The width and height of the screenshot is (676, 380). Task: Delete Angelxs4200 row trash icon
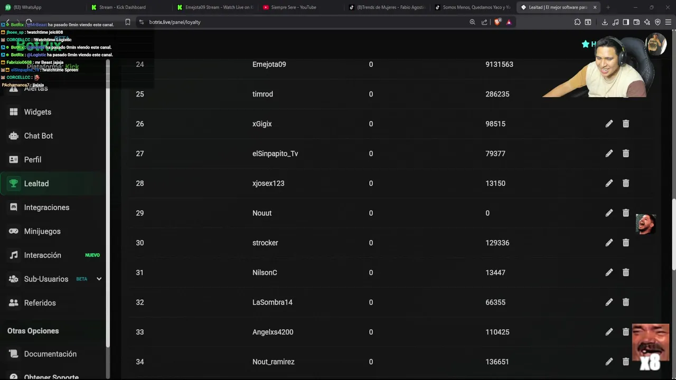(626, 332)
